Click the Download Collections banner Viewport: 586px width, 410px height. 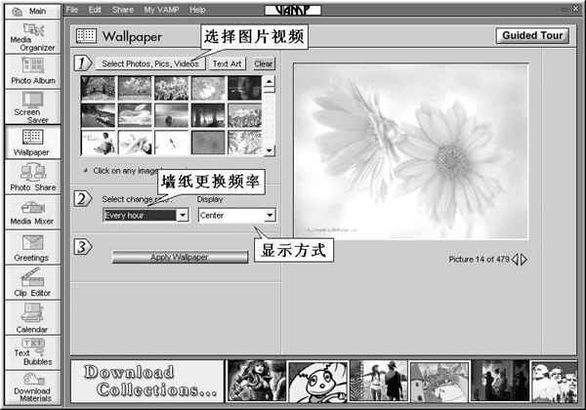[147, 382]
